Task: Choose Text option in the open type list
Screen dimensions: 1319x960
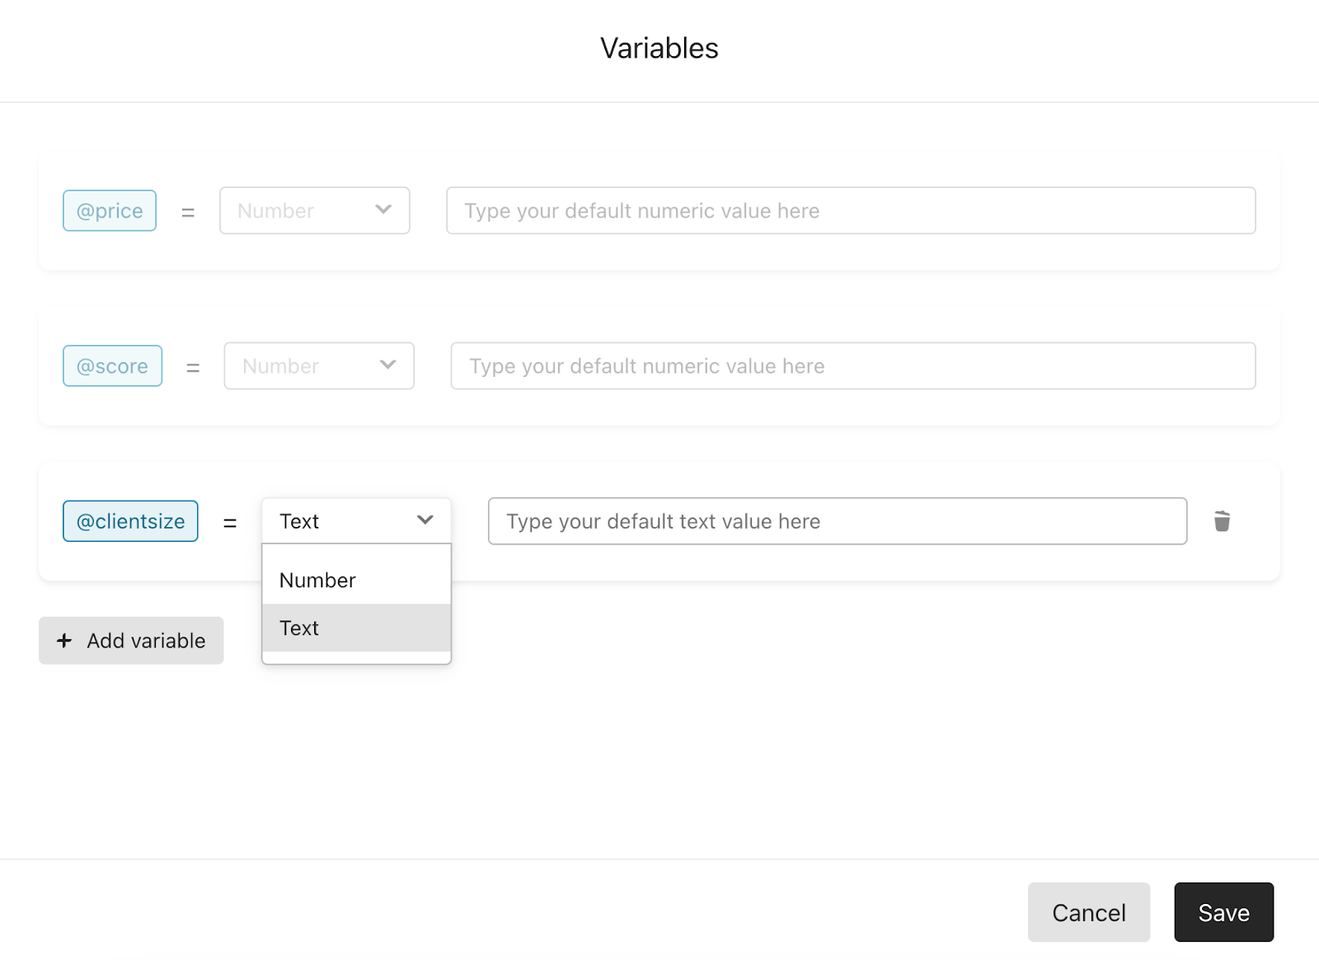Action: (x=356, y=628)
